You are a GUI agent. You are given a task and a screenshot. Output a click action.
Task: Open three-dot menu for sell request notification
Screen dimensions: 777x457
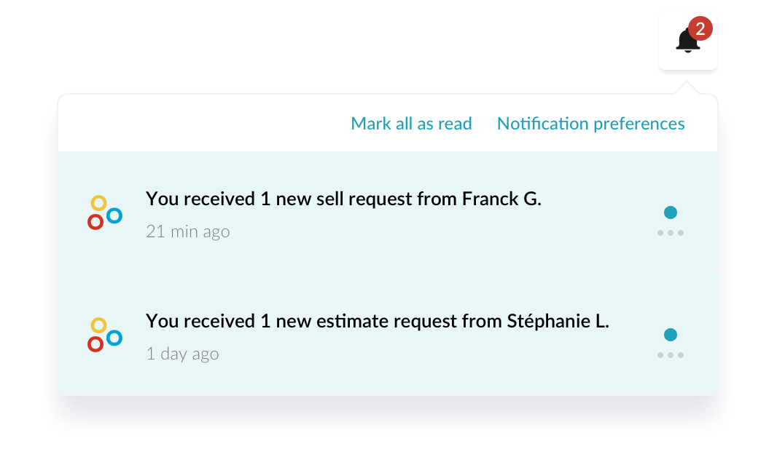pos(671,233)
